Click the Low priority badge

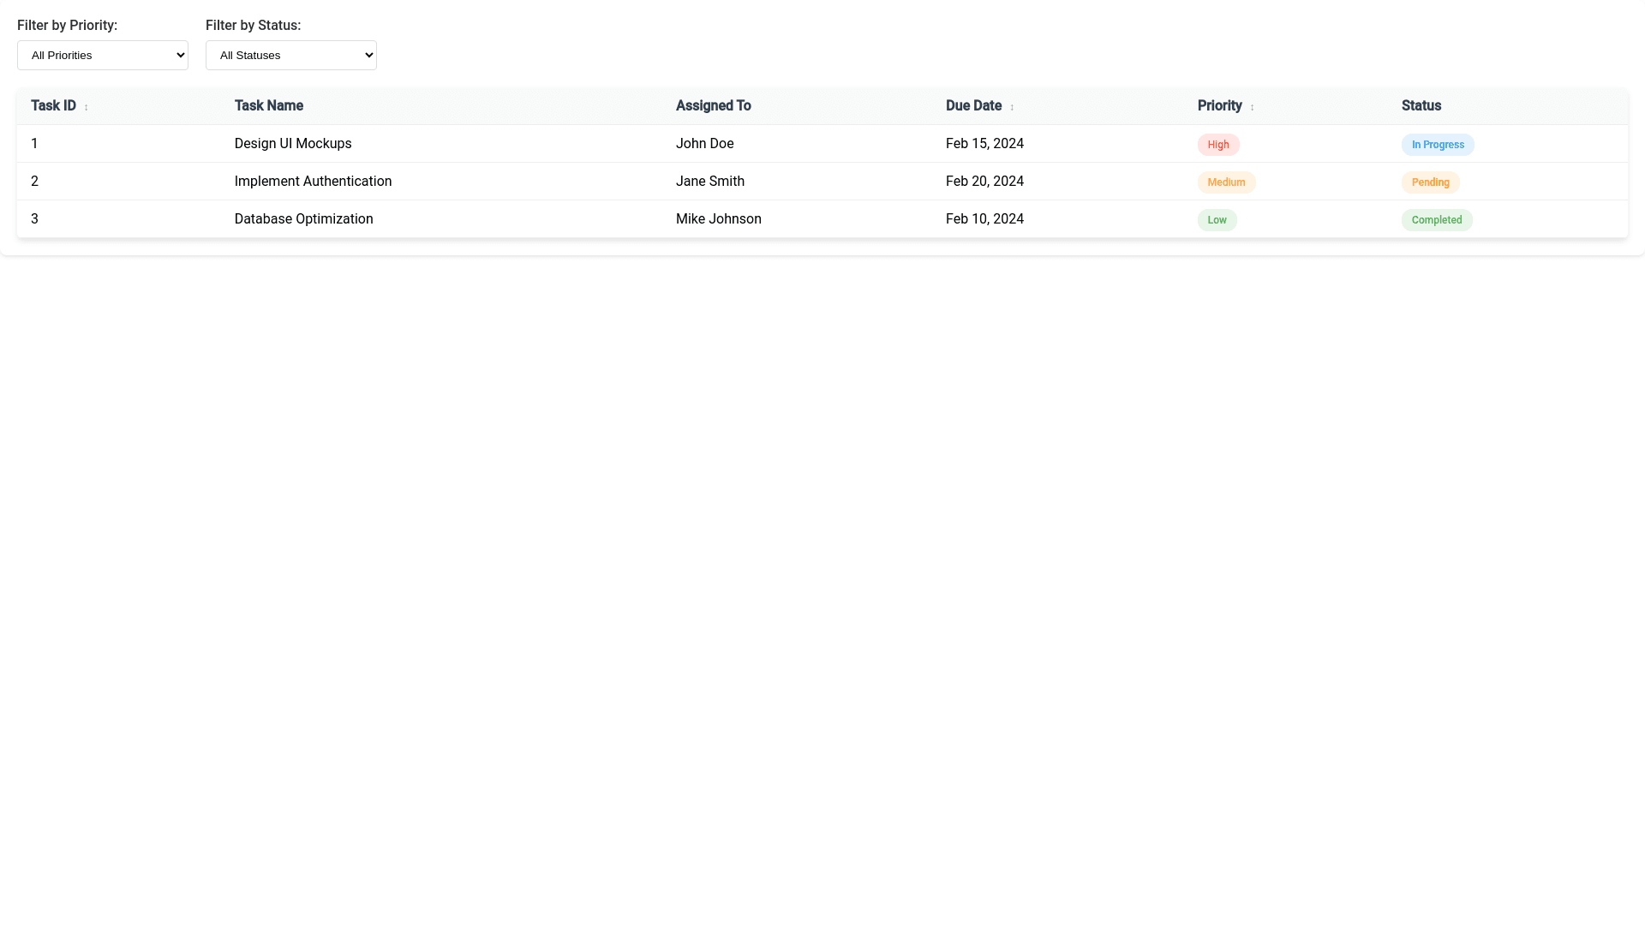click(x=1217, y=219)
